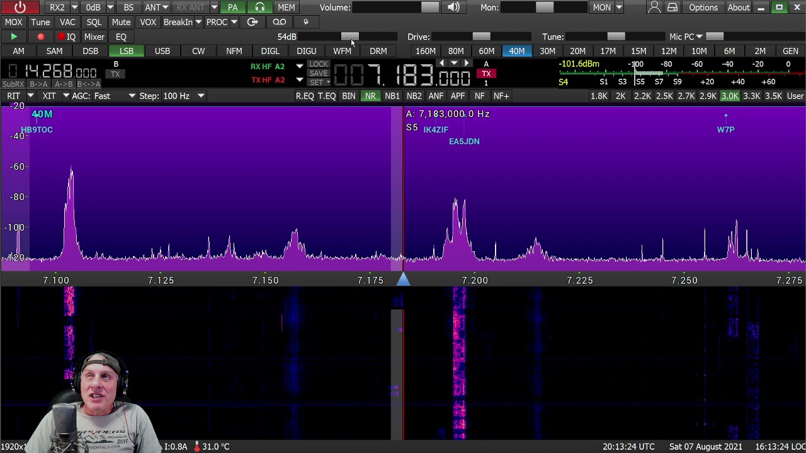
Task: Open the About dialog
Action: pyautogui.click(x=739, y=8)
